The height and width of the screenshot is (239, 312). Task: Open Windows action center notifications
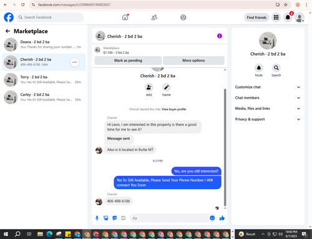[305, 234]
